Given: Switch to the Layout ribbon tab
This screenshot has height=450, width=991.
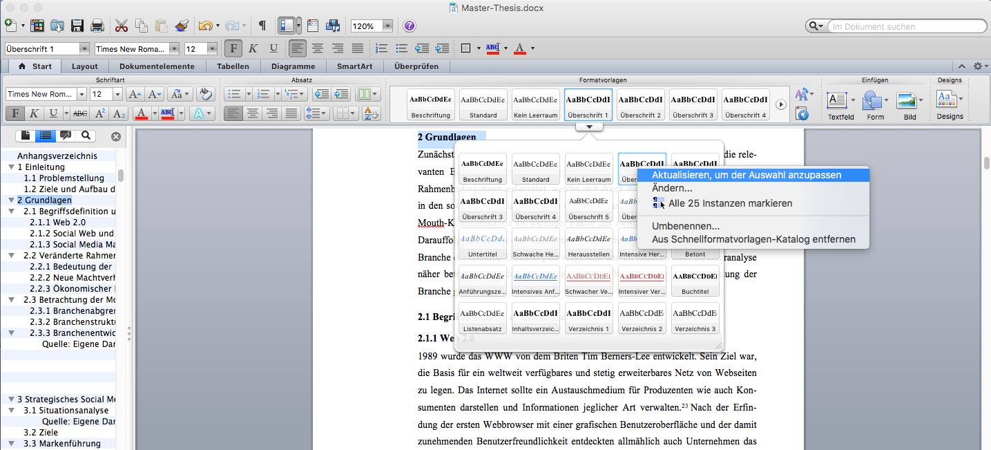Looking at the screenshot, I should tap(85, 66).
